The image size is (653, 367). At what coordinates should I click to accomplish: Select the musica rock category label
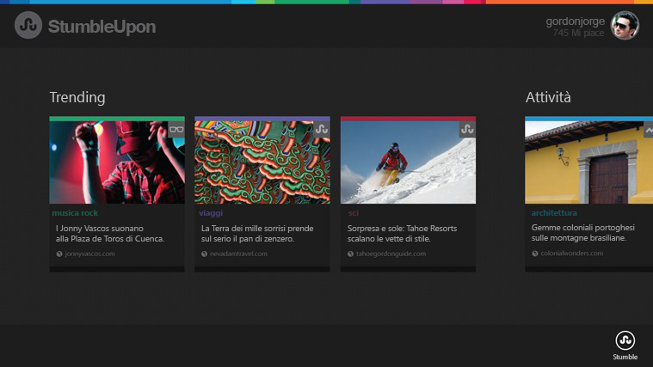(75, 213)
